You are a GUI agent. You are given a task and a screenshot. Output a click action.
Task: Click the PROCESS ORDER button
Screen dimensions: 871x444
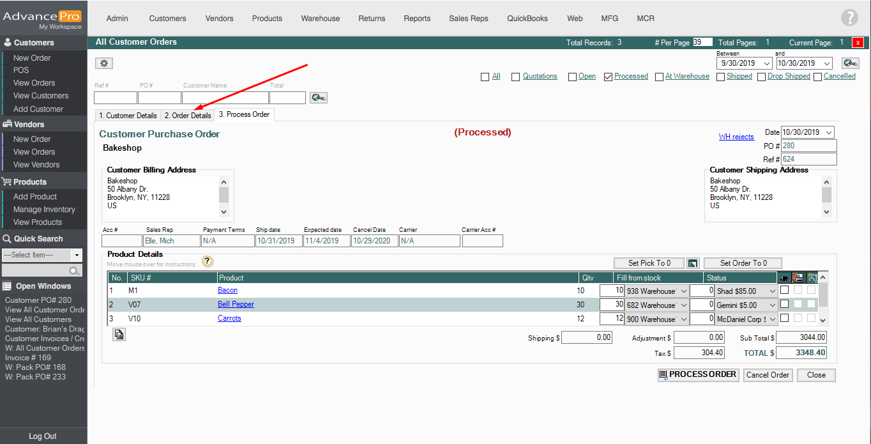[x=697, y=374]
